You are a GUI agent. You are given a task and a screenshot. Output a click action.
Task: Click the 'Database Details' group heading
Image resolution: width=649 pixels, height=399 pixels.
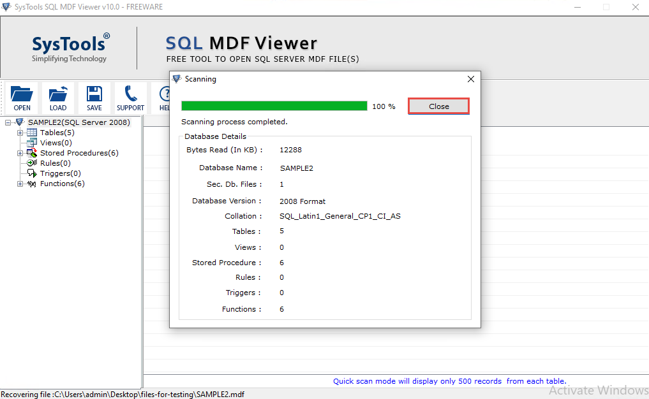(x=215, y=136)
